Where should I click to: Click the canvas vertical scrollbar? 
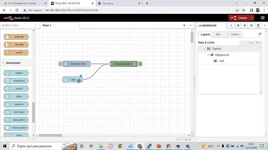pyautogui.click(x=192, y=37)
